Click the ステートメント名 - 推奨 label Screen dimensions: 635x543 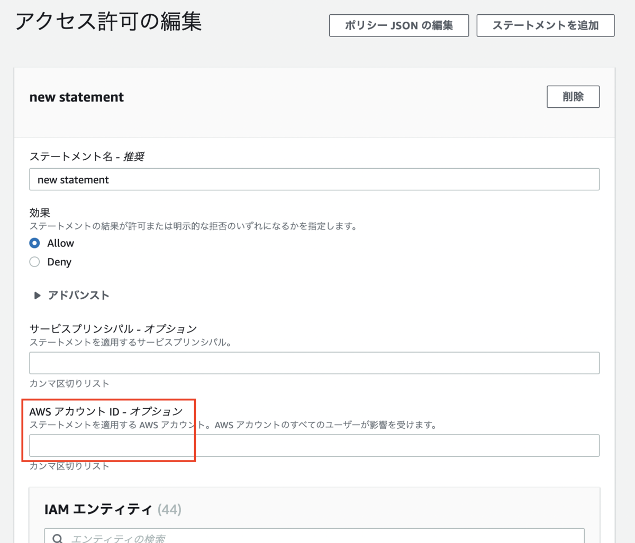click(87, 157)
